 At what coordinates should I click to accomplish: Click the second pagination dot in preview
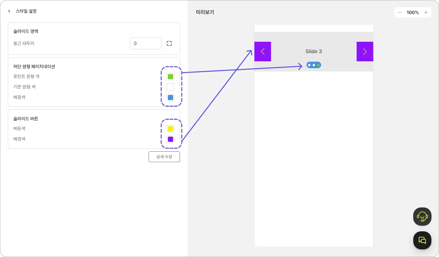point(314,65)
